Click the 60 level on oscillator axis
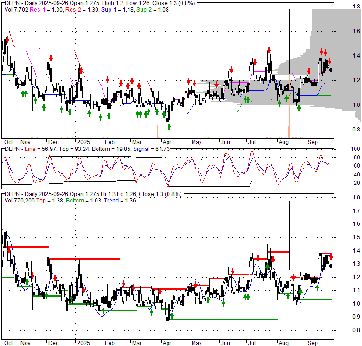This screenshot has height=346, width=362. [357, 166]
